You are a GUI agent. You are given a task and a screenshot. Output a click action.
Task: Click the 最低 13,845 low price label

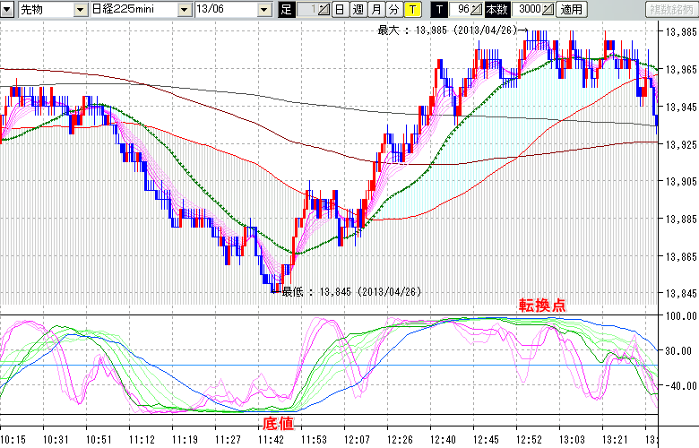pos(351,291)
